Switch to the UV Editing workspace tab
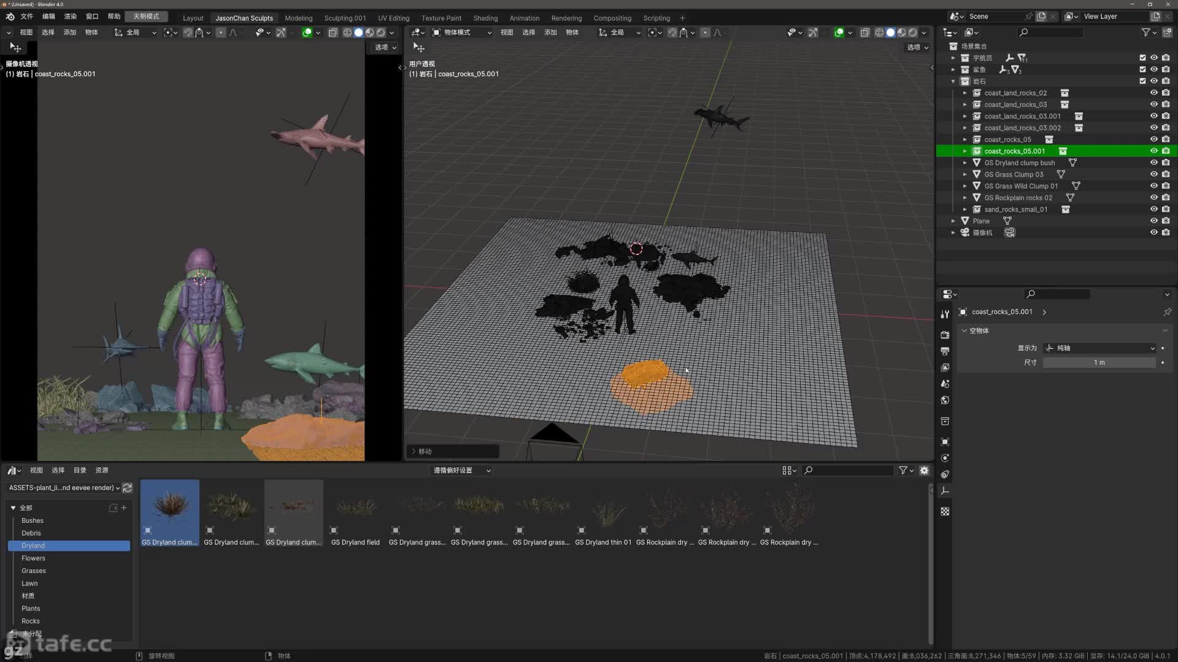 [x=393, y=18]
